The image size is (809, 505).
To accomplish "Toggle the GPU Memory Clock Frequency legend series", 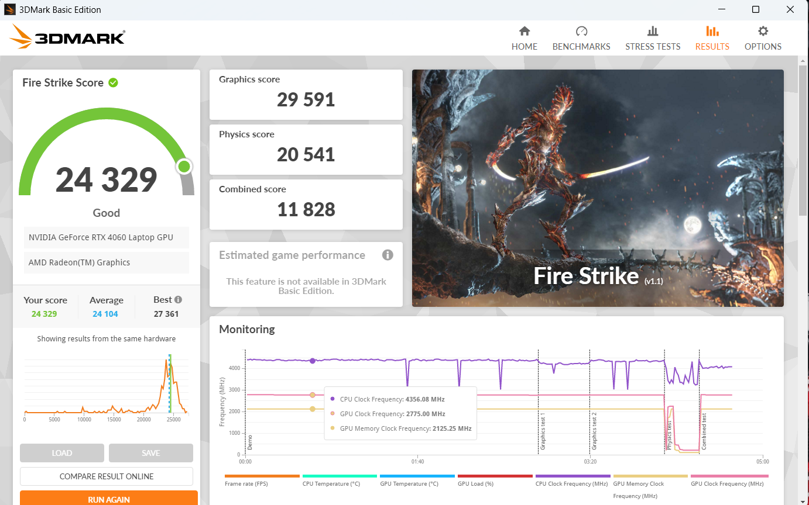I will point(650,487).
